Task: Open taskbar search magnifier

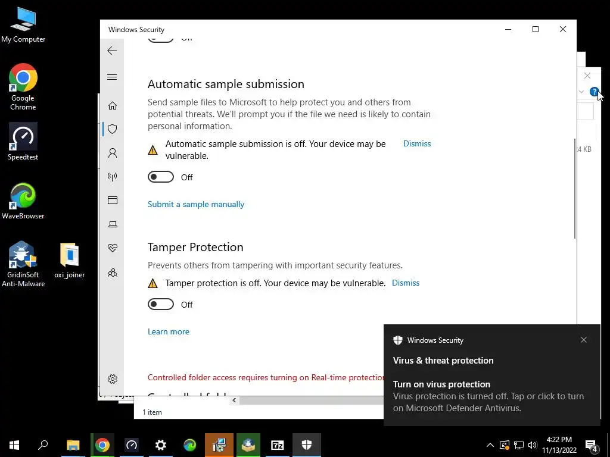Action: click(x=43, y=445)
